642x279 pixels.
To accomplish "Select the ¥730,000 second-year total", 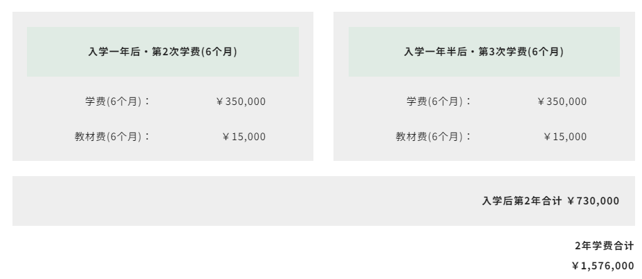I will tap(594, 201).
